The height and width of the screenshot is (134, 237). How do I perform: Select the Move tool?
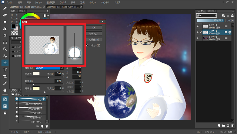pos(5,63)
